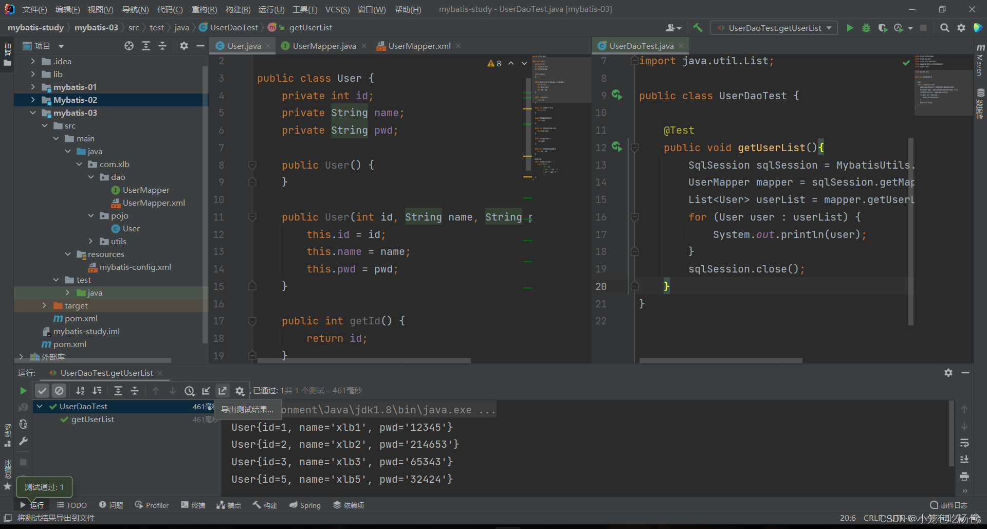Collapse the mybatis-03 module
Viewport: 987px width, 529px height.
(x=33, y=113)
